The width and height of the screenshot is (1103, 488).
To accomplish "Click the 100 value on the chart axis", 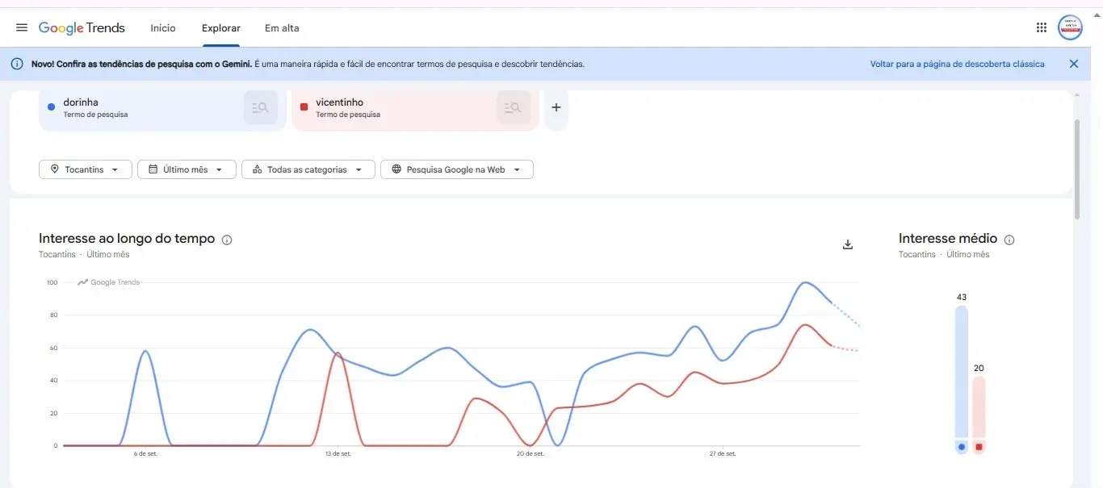I will pyautogui.click(x=52, y=282).
